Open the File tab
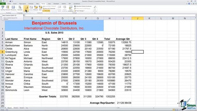The height and width of the screenshot is (111, 197). 3,4
